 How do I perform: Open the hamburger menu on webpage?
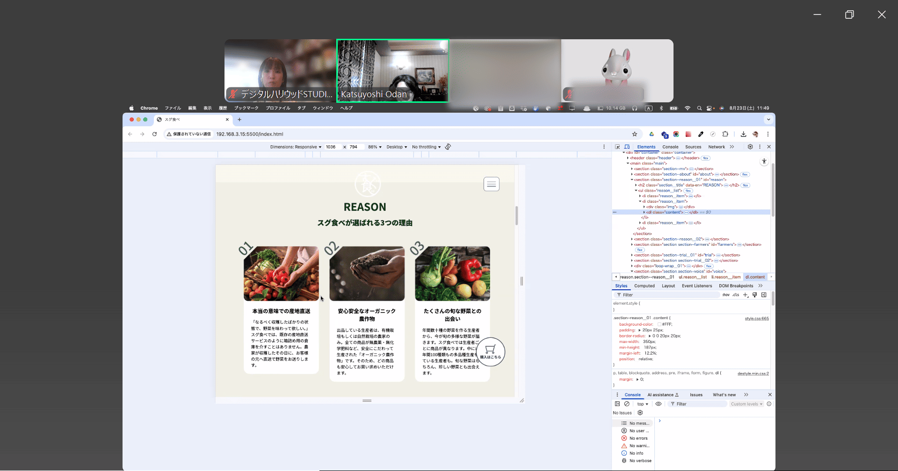click(491, 184)
